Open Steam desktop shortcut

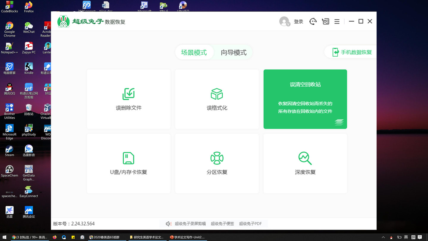(10, 151)
